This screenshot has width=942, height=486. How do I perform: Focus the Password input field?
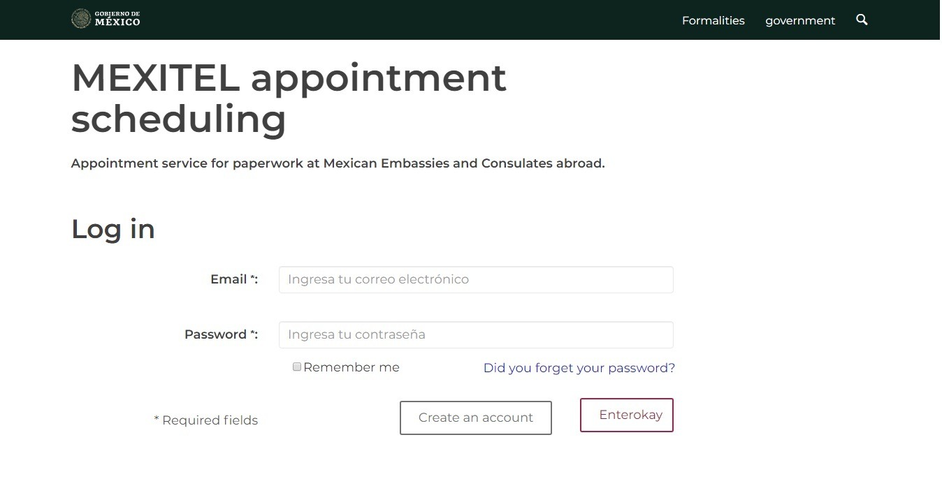click(476, 334)
